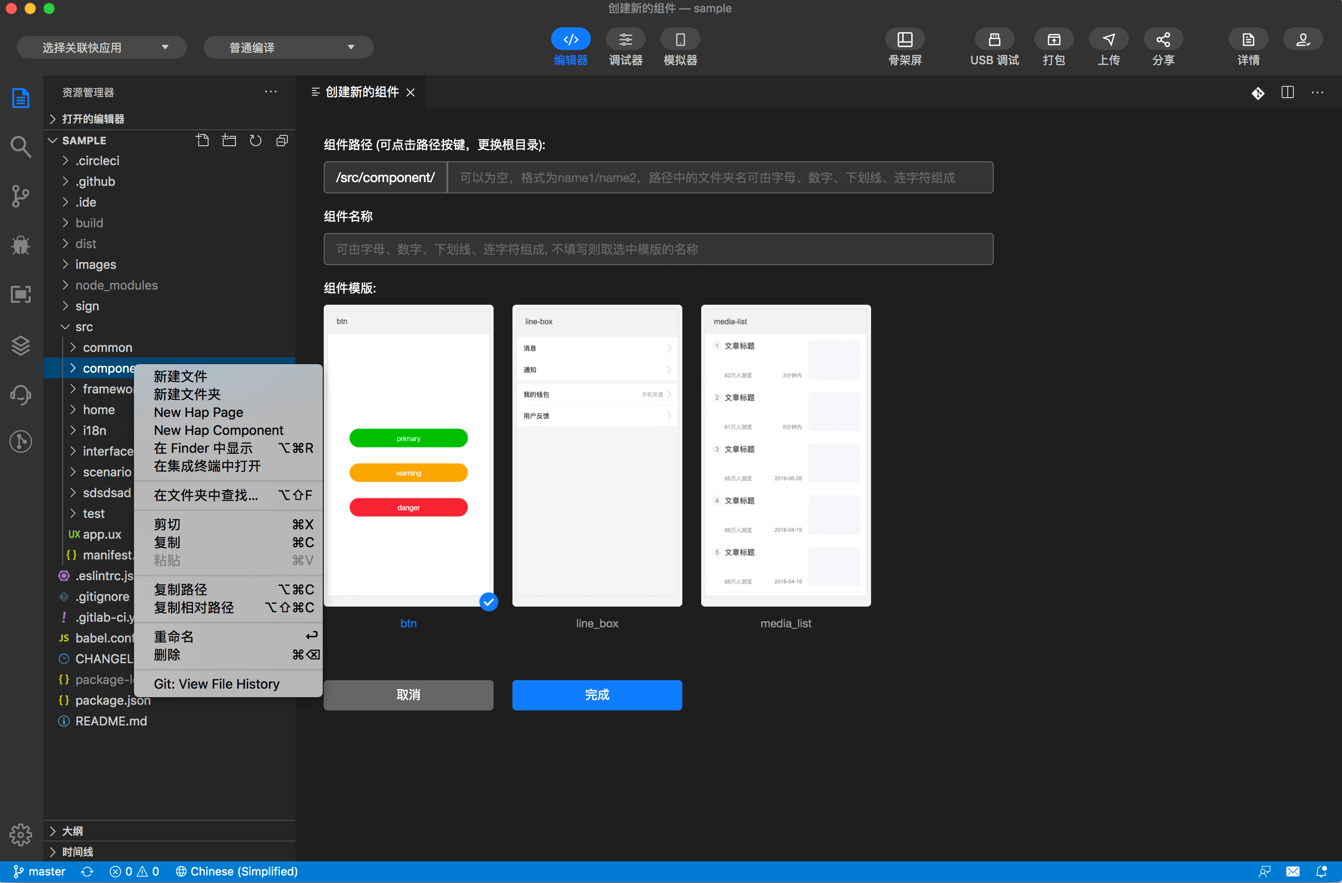Click the 组件名称 input field
This screenshot has height=883, width=1342.
point(658,249)
